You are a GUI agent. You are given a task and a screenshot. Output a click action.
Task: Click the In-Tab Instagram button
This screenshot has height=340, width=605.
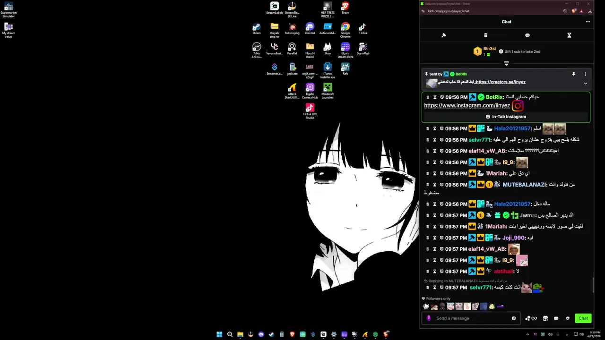click(x=506, y=117)
